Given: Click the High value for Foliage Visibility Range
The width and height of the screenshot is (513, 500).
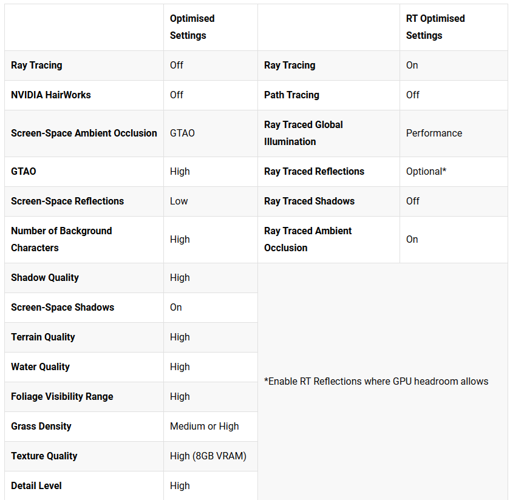Looking at the screenshot, I should tap(180, 397).
